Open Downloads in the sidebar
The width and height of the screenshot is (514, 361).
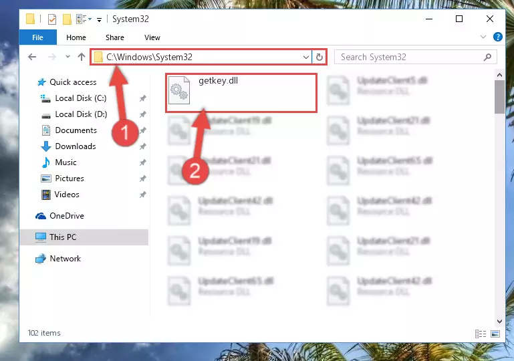click(76, 146)
